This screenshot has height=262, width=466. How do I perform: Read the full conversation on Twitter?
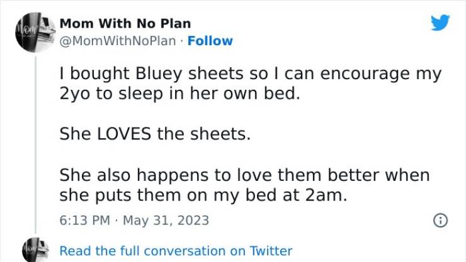176,251
